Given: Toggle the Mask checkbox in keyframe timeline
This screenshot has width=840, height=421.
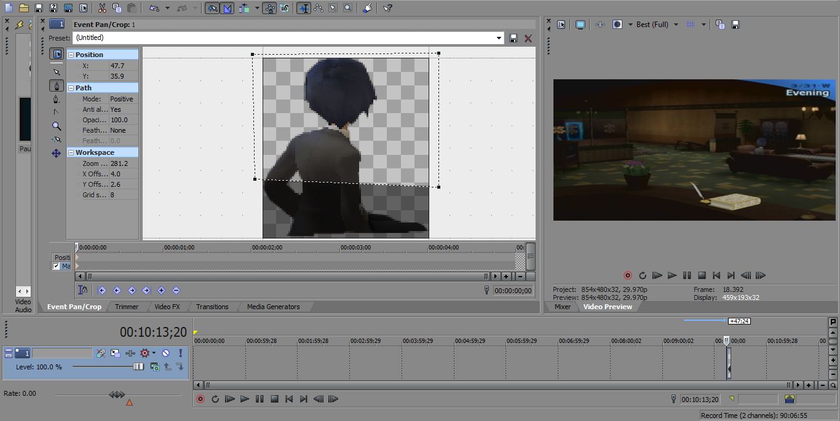Looking at the screenshot, I should click(57, 266).
